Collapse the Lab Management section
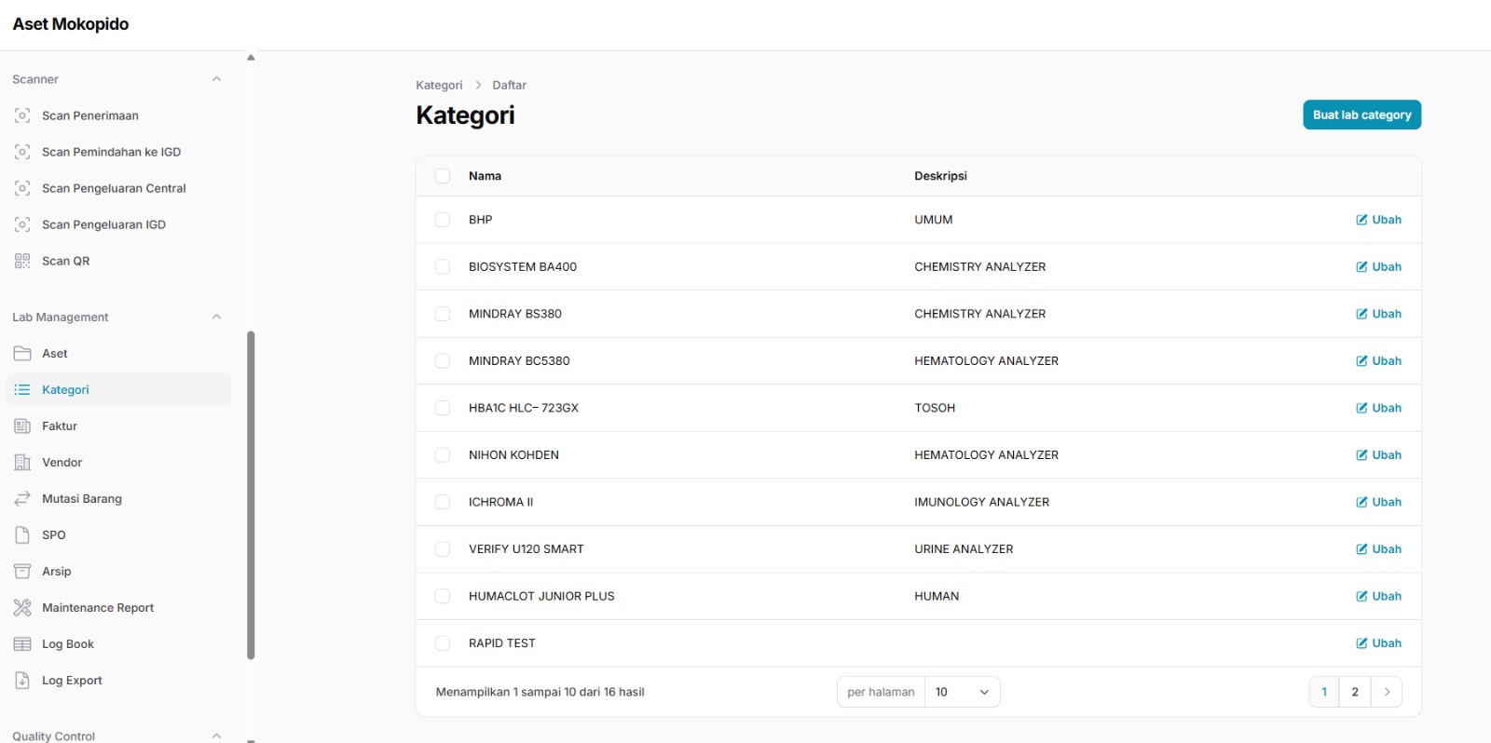 pos(216,317)
